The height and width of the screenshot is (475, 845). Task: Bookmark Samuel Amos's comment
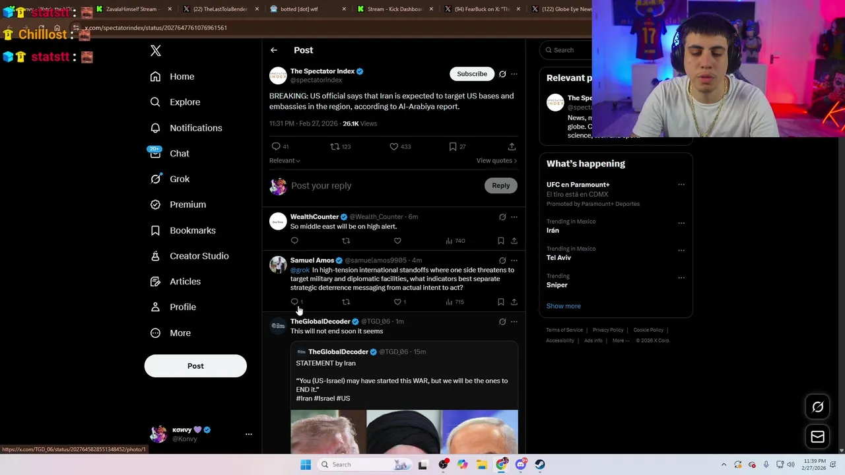tap(501, 301)
